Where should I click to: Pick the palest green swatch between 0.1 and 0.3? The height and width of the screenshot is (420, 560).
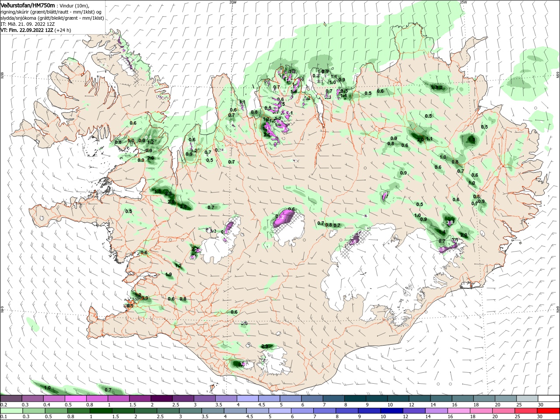click(11, 411)
